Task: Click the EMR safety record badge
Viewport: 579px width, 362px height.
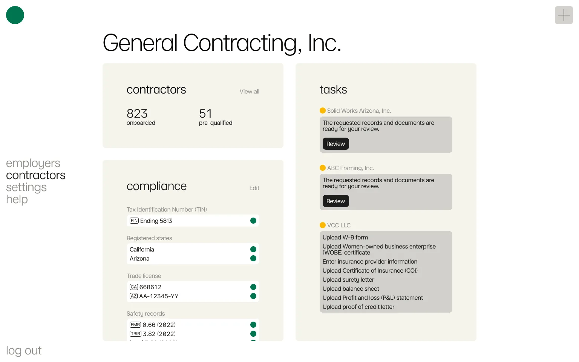Action: click(x=135, y=325)
